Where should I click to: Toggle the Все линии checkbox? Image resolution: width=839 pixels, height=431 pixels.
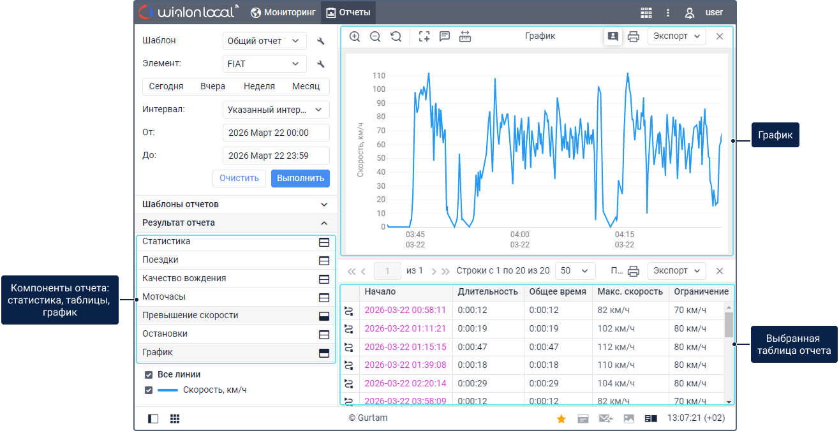coord(149,375)
